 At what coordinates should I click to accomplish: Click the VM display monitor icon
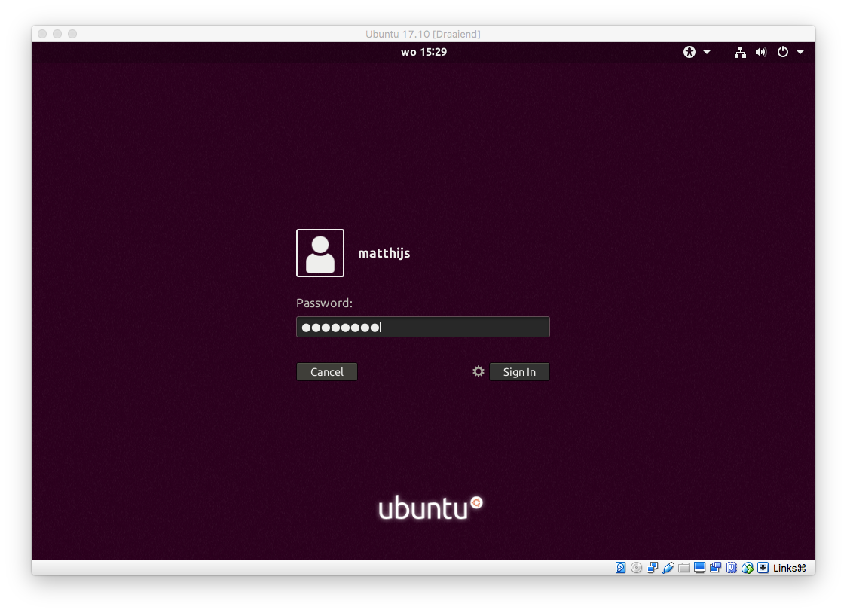click(700, 568)
